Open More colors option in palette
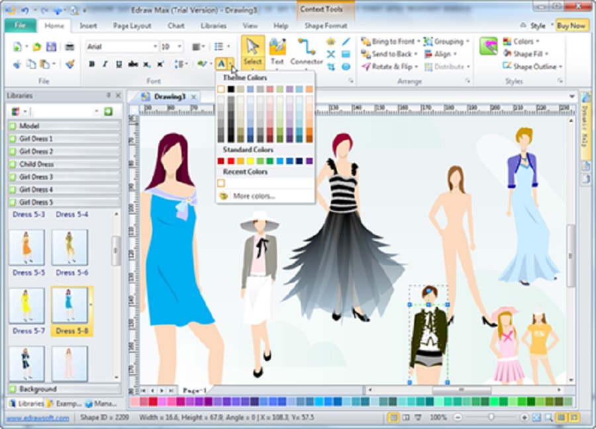This screenshot has width=596, height=429. coord(254,196)
